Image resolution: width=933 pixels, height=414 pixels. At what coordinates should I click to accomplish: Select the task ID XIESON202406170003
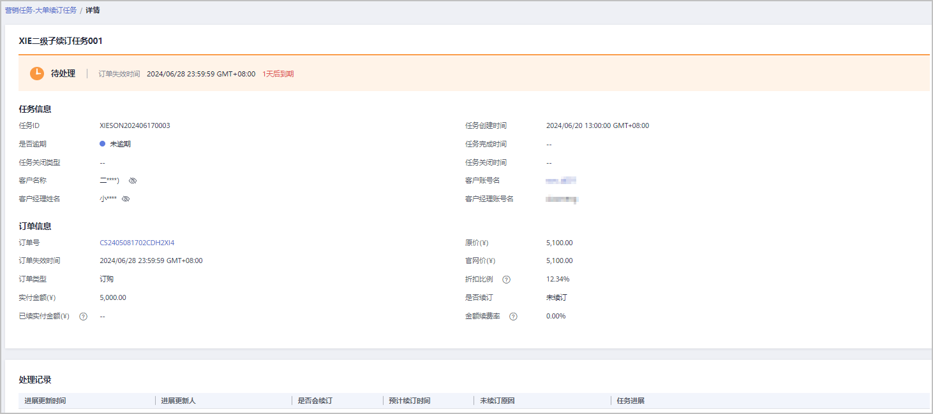[x=135, y=125]
